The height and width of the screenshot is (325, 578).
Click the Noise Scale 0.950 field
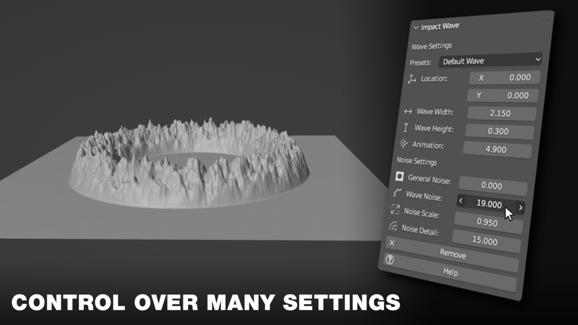(488, 222)
